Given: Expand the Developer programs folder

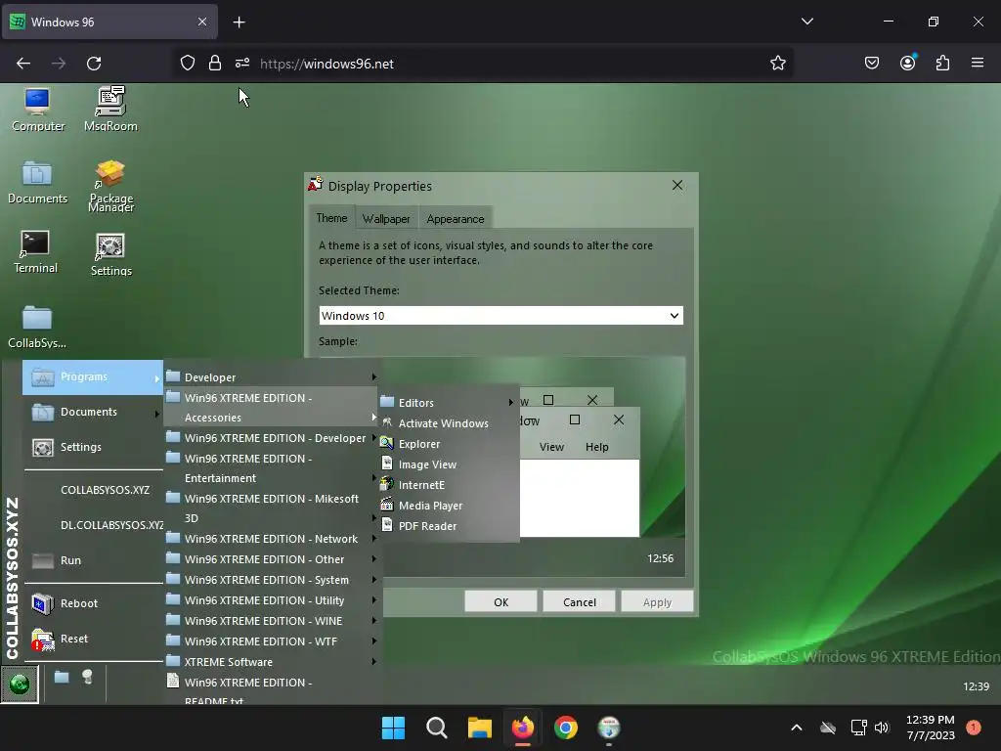Looking at the screenshot, I should click(273, 377).
